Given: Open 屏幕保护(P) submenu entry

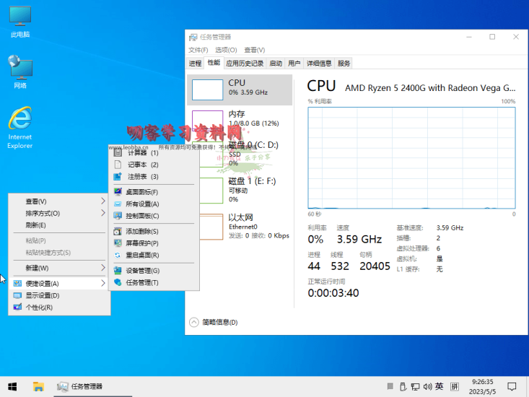Looking at the screenshot, I should [154, 243].
